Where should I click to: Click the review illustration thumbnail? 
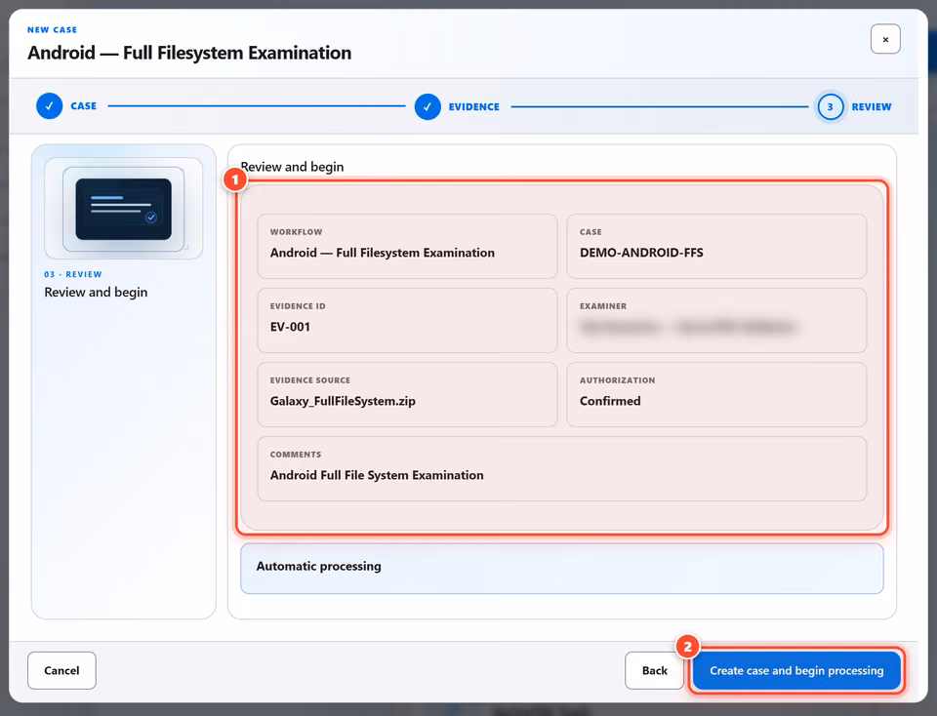click(x=124, y=209)
